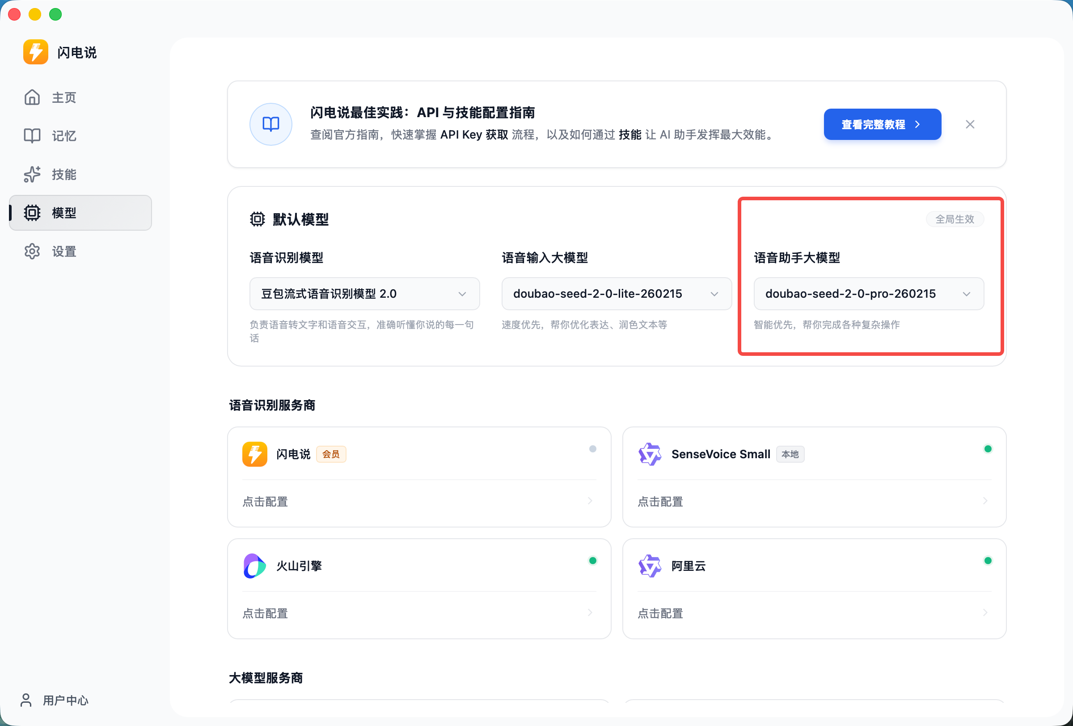Click the 全局生效 badge
1073x726 pixels.
tap(955, 219)
